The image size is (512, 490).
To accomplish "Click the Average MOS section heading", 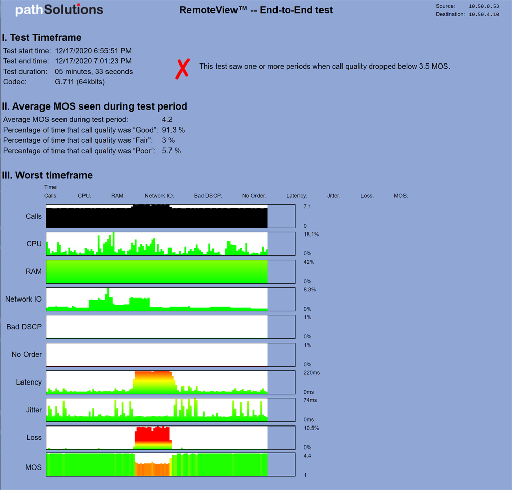I will click(x=94, y=106).
